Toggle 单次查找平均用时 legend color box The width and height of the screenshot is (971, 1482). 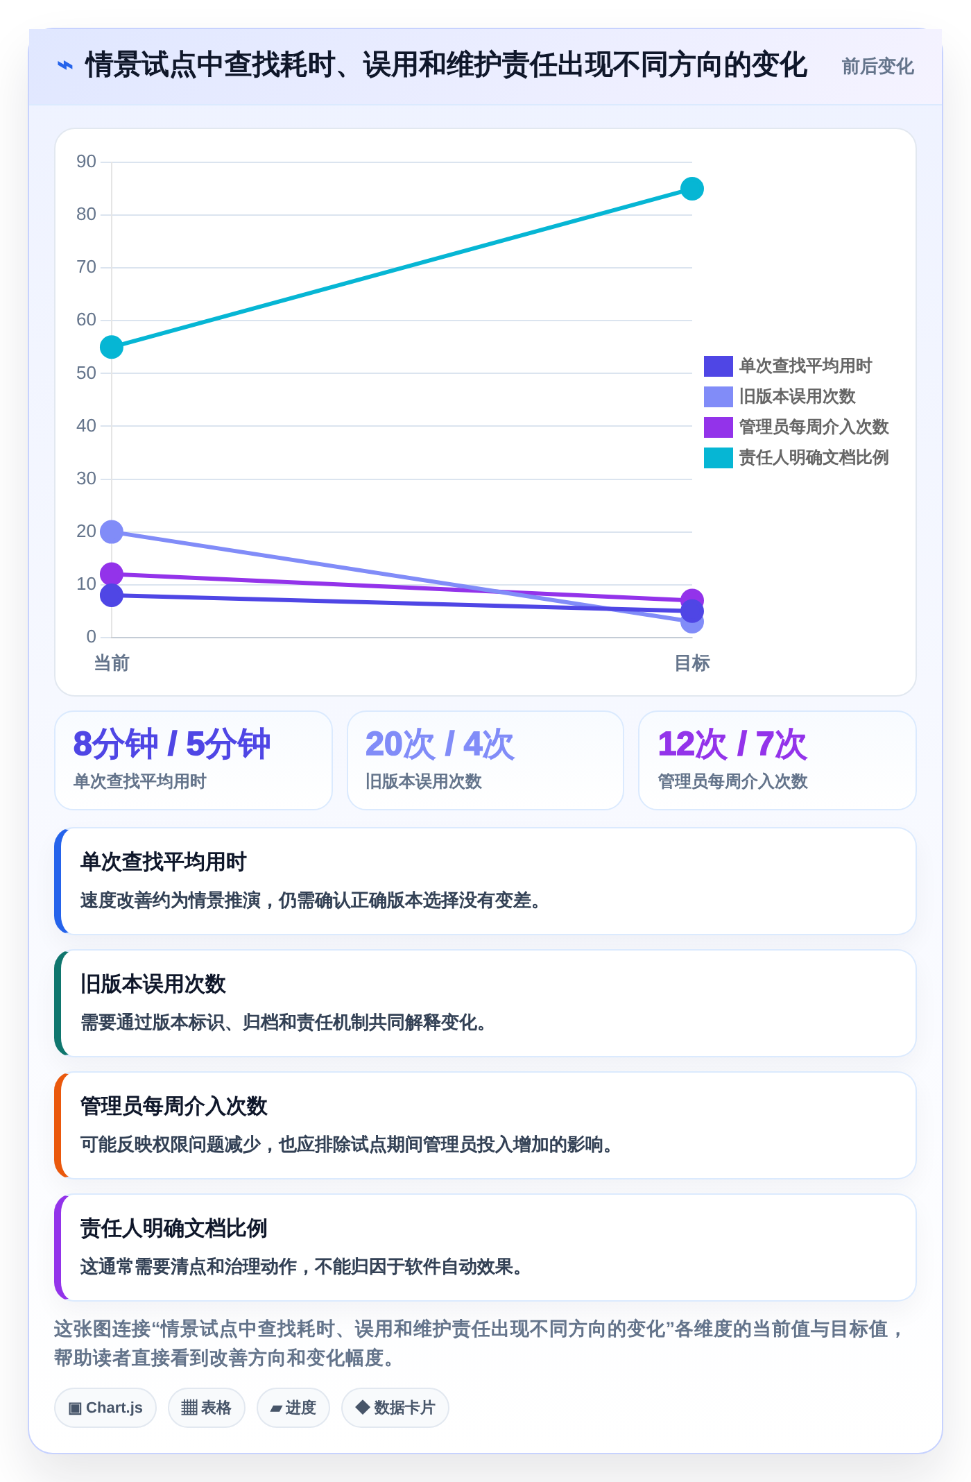pos(718,366)
